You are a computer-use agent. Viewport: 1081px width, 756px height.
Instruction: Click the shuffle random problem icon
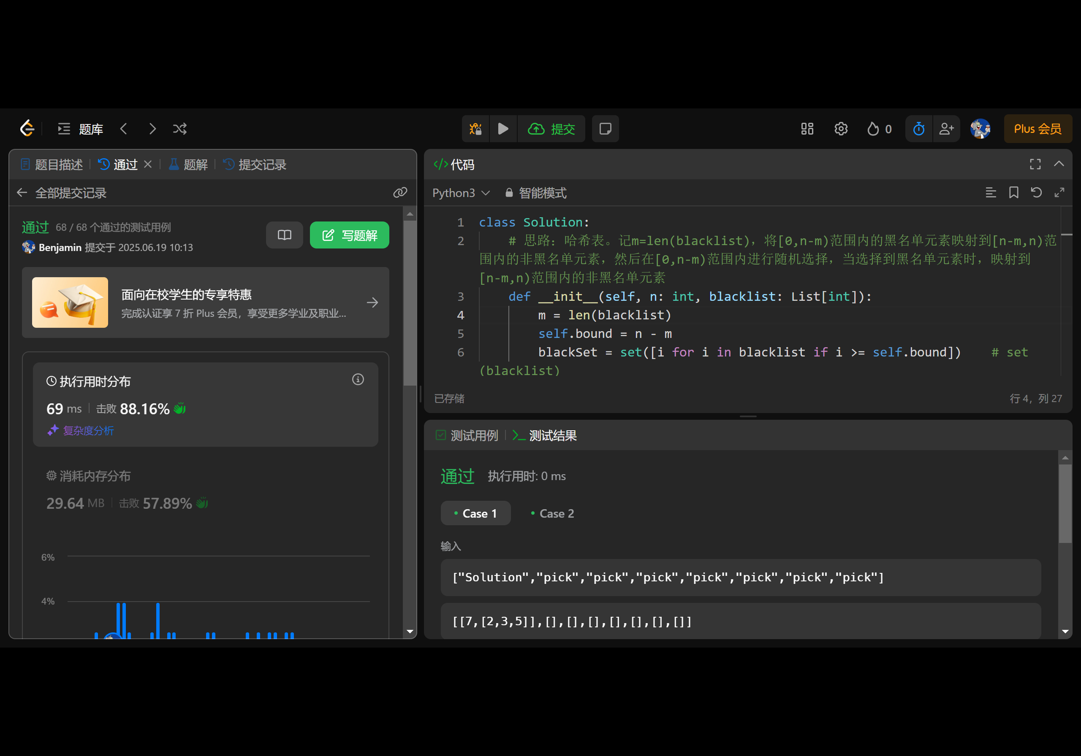[180, 129]
